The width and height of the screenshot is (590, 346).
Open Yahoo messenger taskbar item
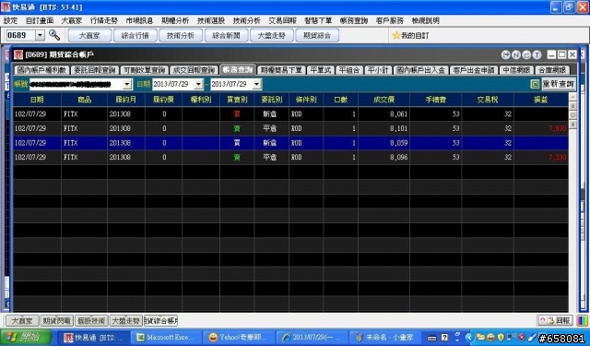pyautogui.click(x=240, y=338)
